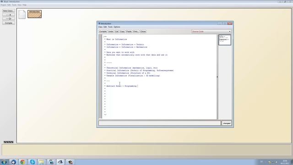
Task: Select the inheritance arrow tool
Action: point(8,19)
